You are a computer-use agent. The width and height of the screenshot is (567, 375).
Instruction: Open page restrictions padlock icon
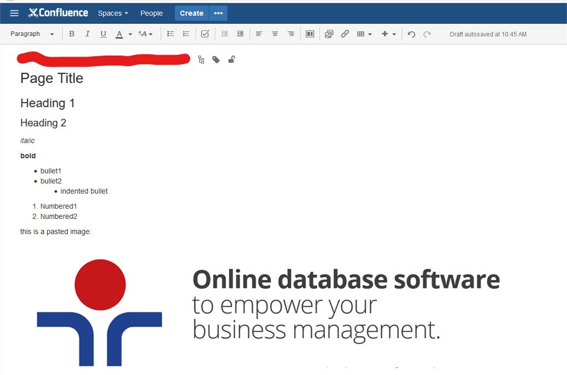tap(231, 60)
